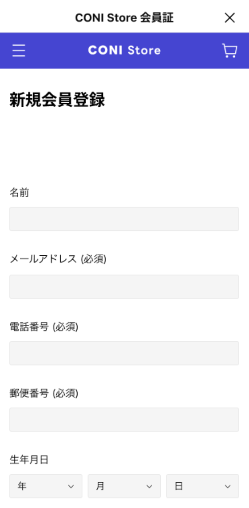Expand the 月 month dropdown

tap(124, 486)
